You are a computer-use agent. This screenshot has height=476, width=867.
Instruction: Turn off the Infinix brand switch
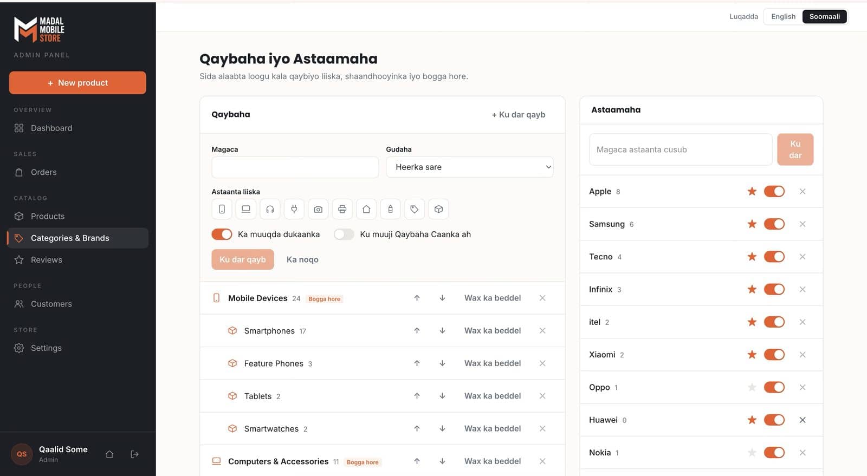pos(774,289)
